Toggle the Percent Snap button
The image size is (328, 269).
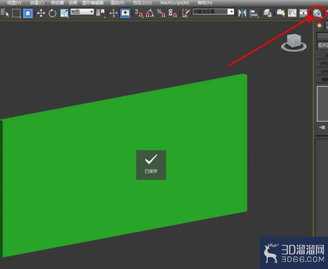pos(161,13)
